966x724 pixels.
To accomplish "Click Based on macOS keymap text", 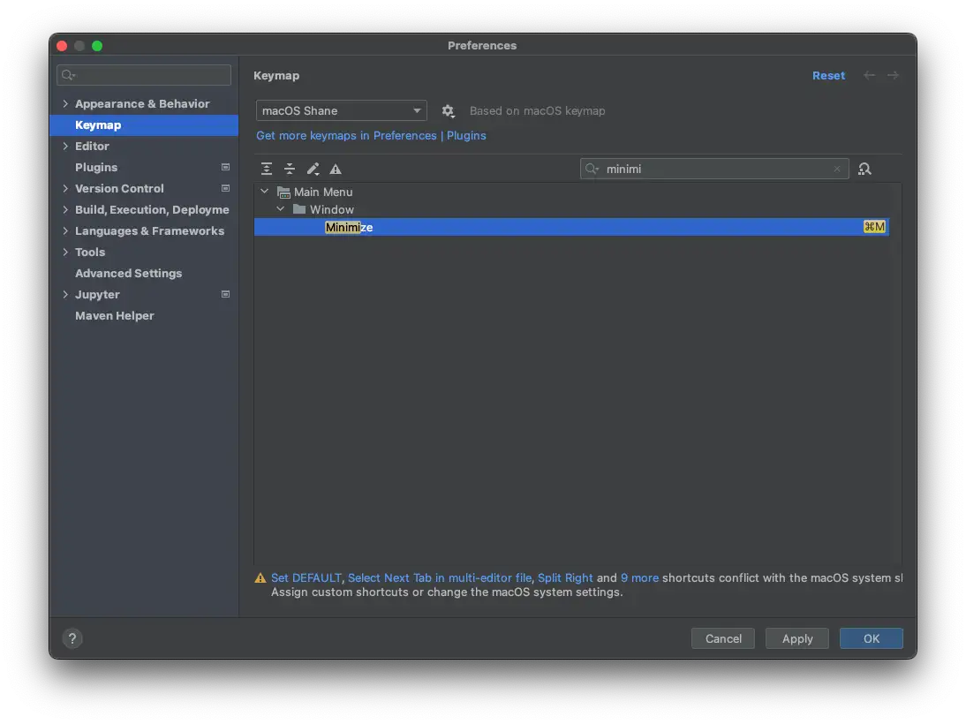I will pos(537,111).
